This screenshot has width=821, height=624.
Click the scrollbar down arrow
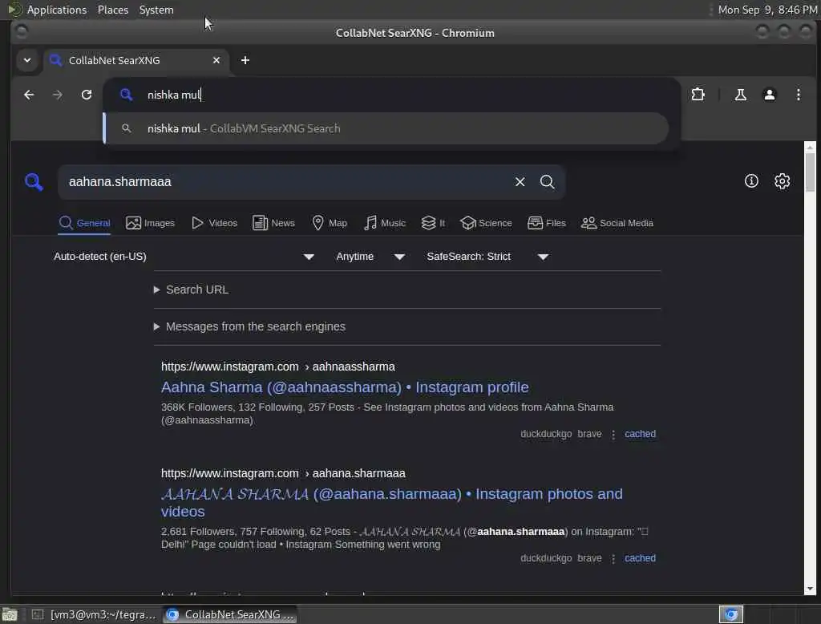pos(810,589)
